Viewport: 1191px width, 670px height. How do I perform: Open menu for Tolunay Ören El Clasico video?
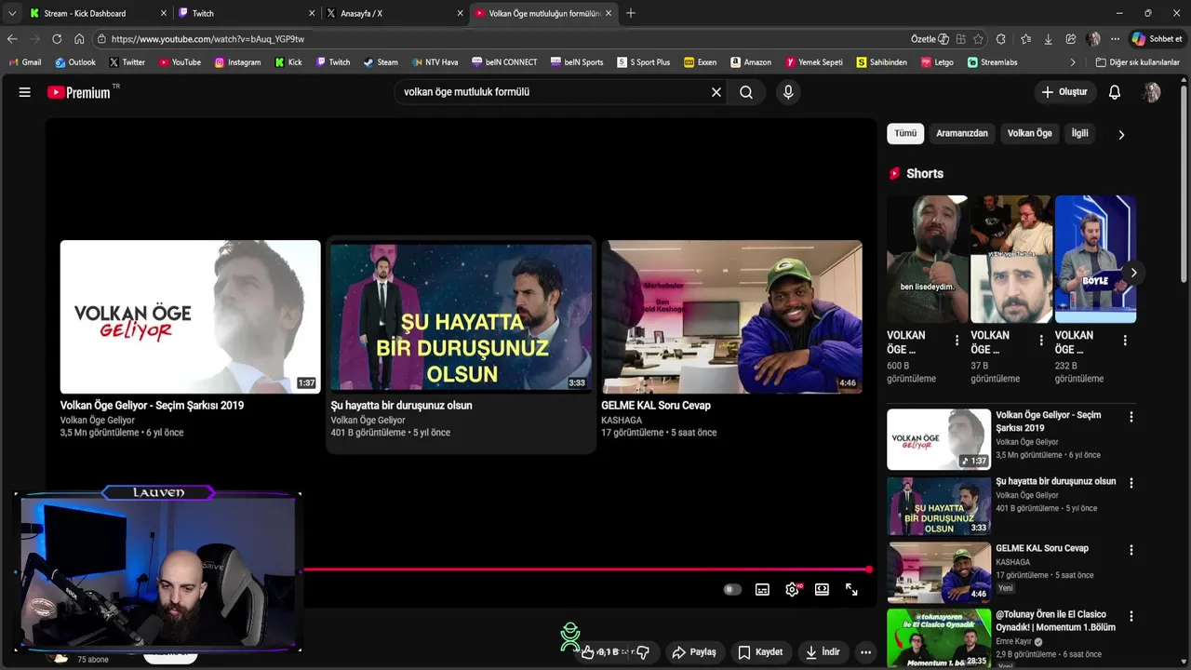pos(1131,616)
